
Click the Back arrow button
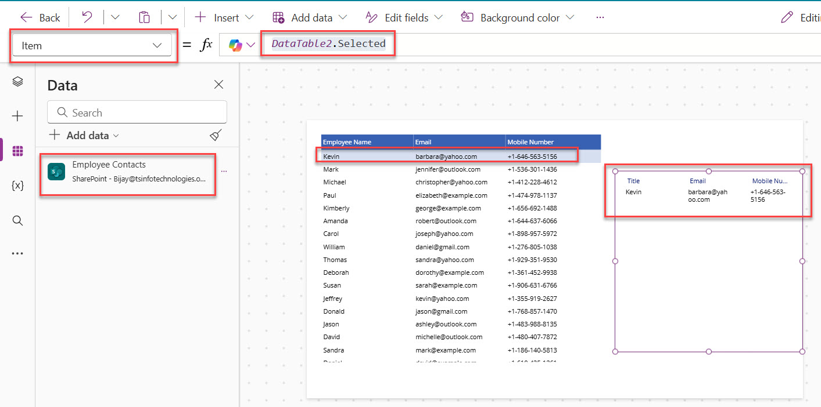coord(40,17)
